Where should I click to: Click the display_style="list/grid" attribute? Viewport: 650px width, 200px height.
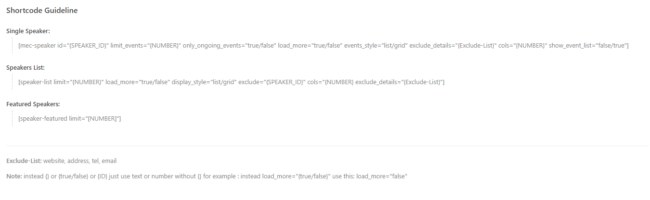coord(204,82)
